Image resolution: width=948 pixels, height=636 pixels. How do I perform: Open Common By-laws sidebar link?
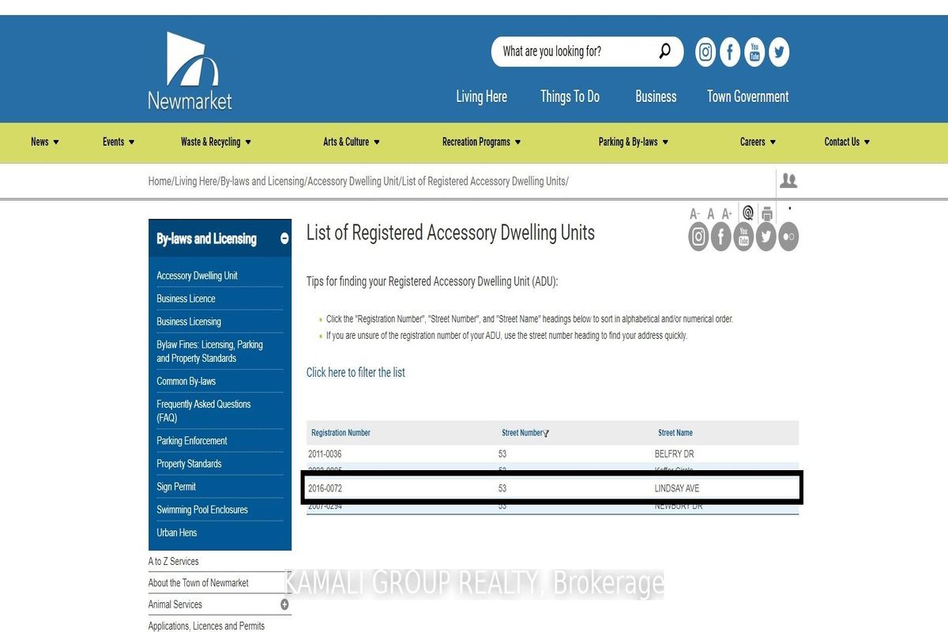[186, 381]
